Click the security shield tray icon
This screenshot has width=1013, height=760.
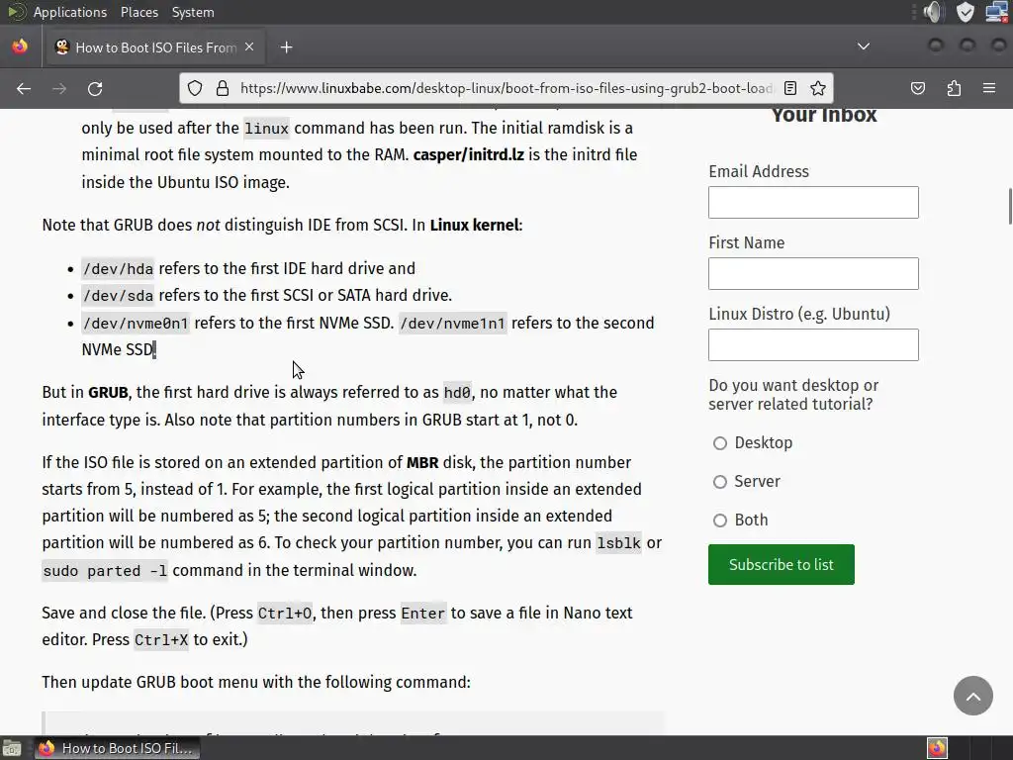tap(966, 12)
